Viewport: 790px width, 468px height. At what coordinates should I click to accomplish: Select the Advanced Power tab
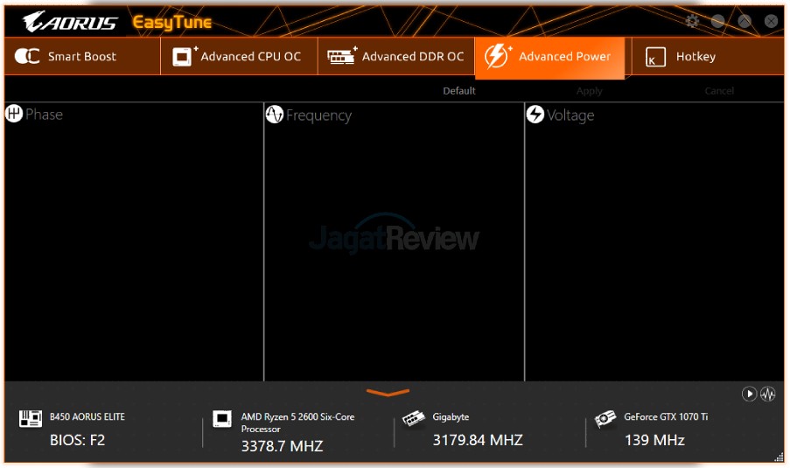tap(549, 58)
